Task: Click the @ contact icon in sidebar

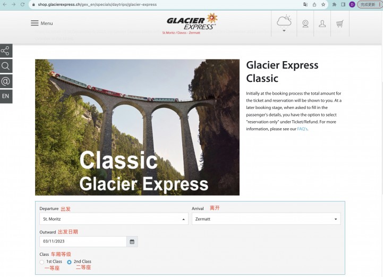Action: coord(5,81)
